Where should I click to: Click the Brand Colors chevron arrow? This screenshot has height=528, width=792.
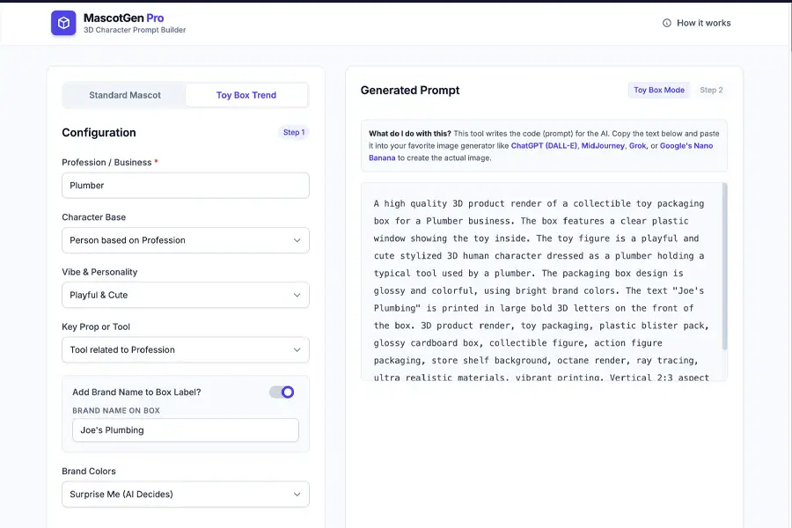297,494
